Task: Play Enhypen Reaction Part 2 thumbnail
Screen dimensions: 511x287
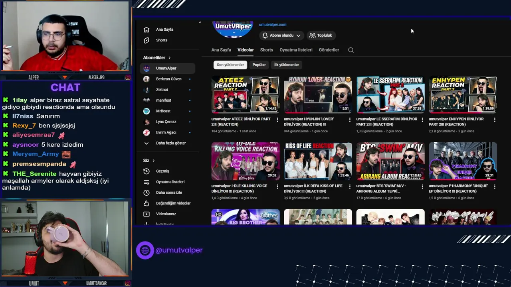Action: [463, 94]
